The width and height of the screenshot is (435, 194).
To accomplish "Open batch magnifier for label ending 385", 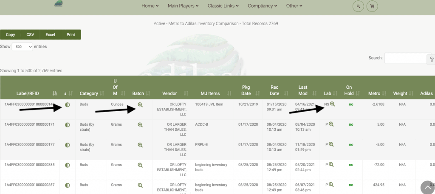I will pos(140,165).
